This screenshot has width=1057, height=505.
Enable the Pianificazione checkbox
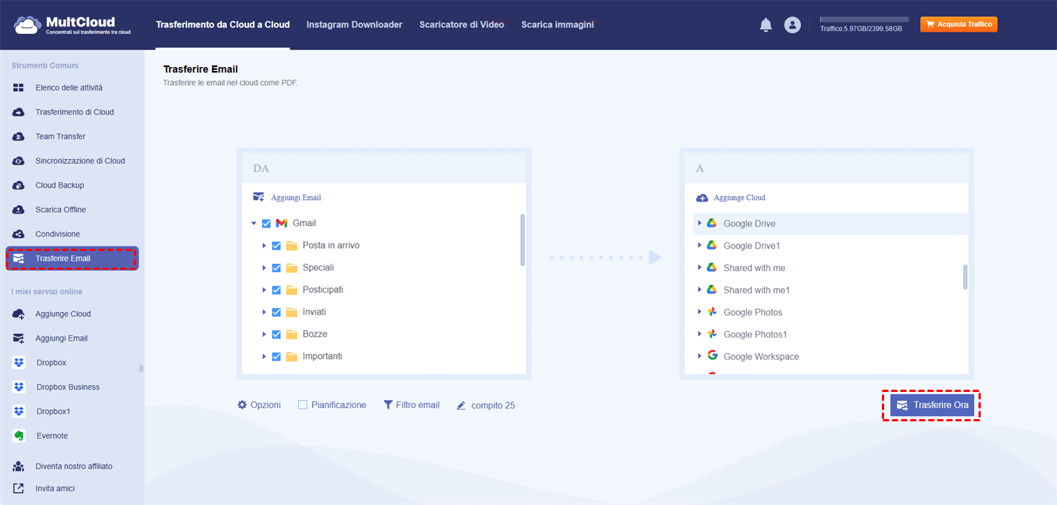[x=303, y=405]
